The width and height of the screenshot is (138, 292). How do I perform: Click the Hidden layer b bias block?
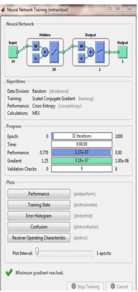(x=36, y=58)
